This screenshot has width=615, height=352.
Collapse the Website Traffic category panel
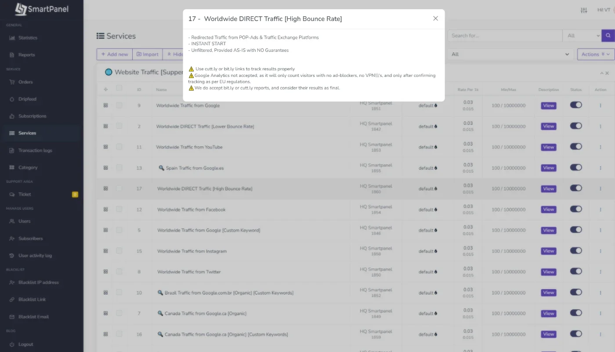click(602, 73)
